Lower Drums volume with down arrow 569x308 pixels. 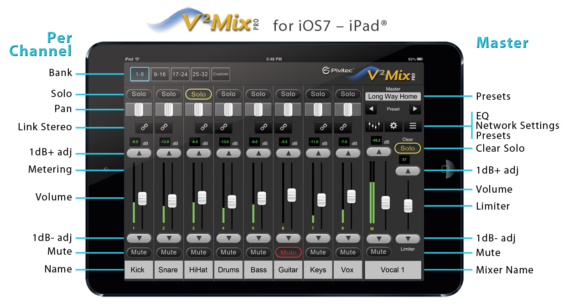pos(228,238)
